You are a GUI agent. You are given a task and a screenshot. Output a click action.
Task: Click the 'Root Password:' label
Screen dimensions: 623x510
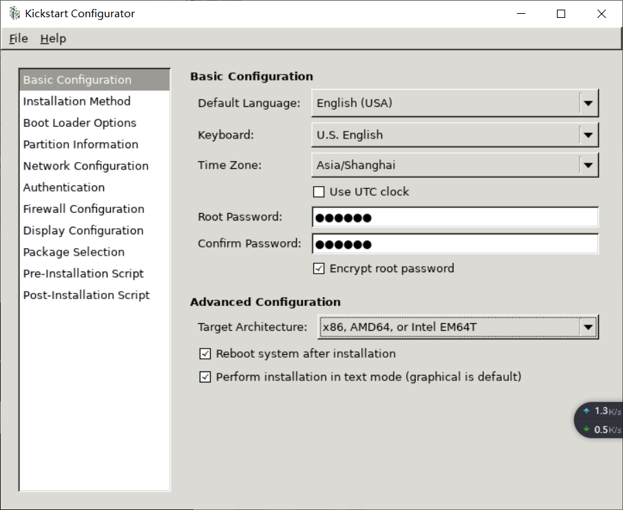(x=240, y=217)
